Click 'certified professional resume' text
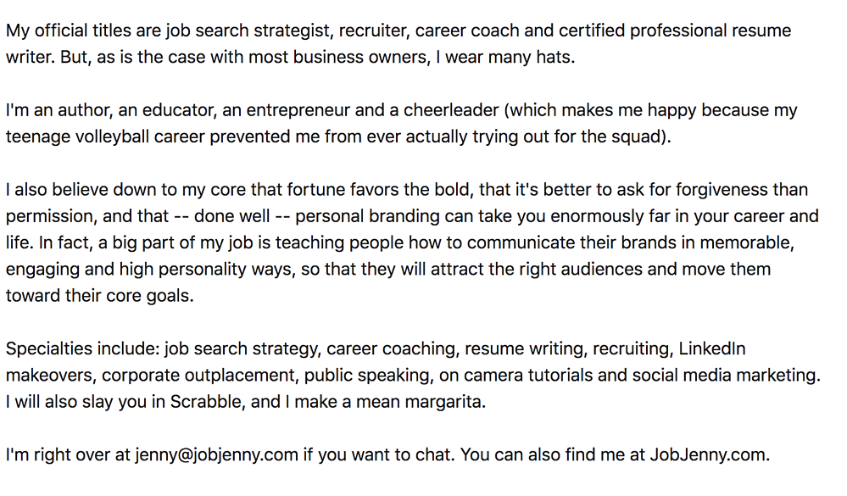 click(x=675, y=31)
